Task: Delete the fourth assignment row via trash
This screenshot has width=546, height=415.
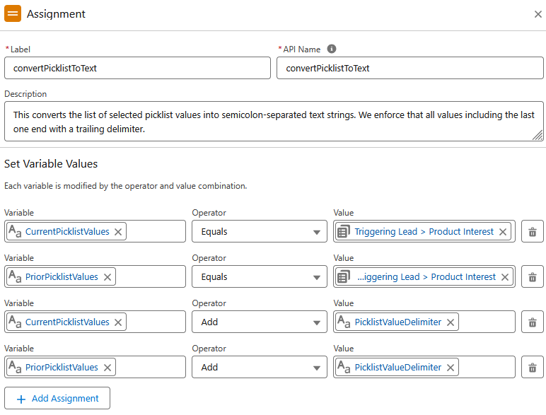Action: tap(533, 368)
